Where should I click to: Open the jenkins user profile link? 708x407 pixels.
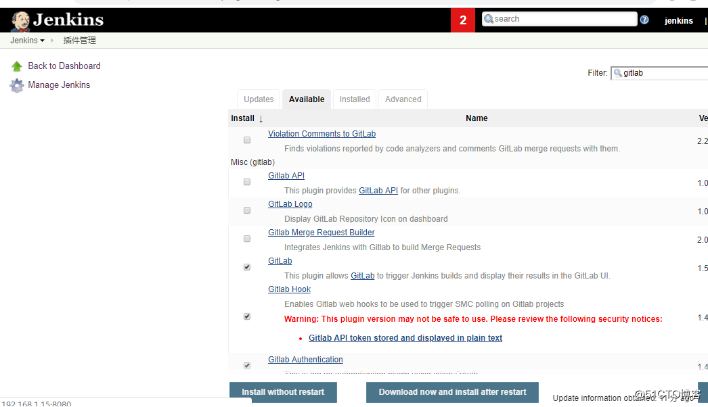pyautogui.click(x=678, y=21)
